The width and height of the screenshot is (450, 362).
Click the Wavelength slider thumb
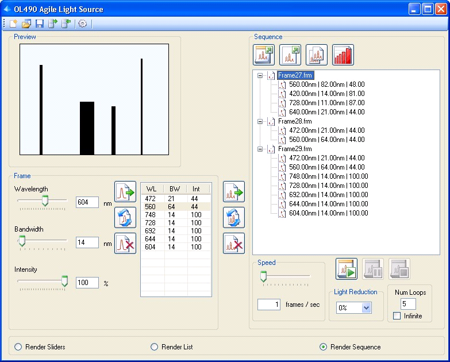coord(45,201)
